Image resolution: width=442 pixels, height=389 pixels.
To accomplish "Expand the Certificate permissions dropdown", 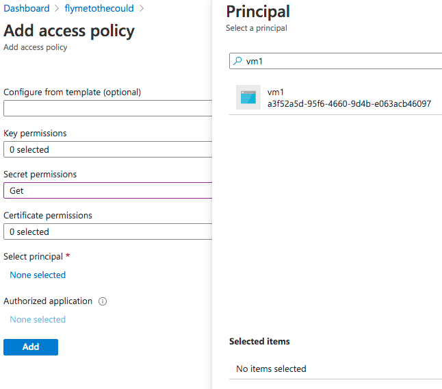I will (107, 231).
